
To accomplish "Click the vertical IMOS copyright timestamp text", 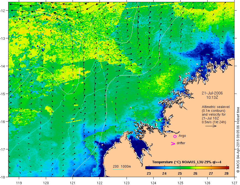I will coord(238,140).
